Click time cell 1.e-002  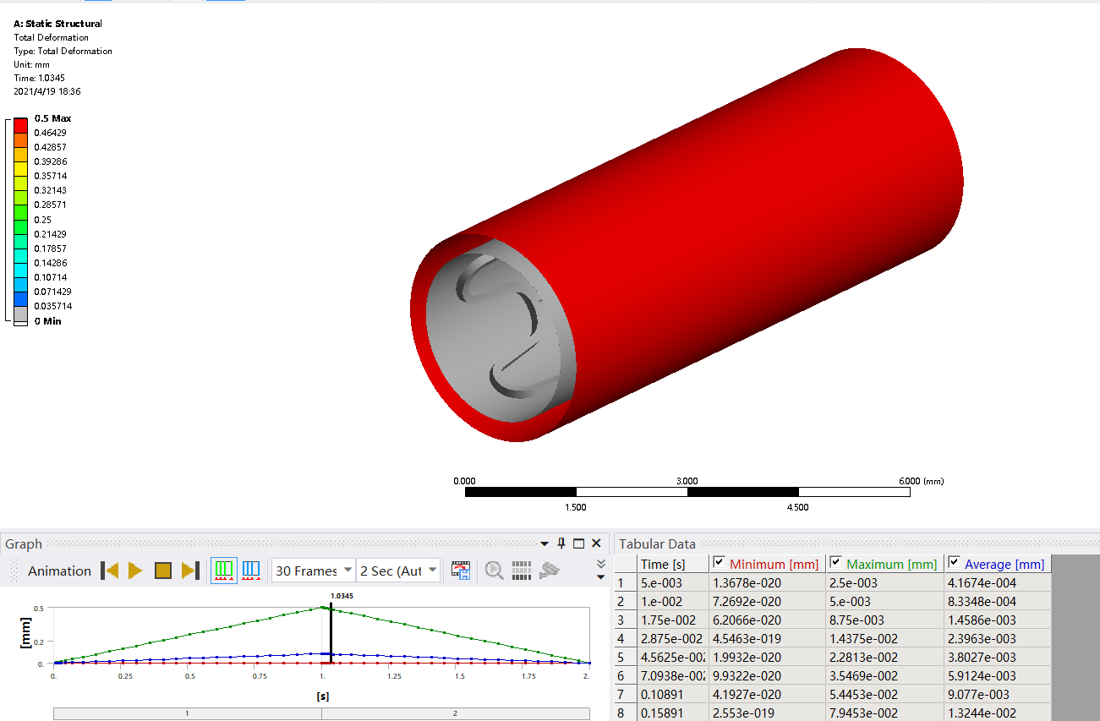[x=673, y=601]
